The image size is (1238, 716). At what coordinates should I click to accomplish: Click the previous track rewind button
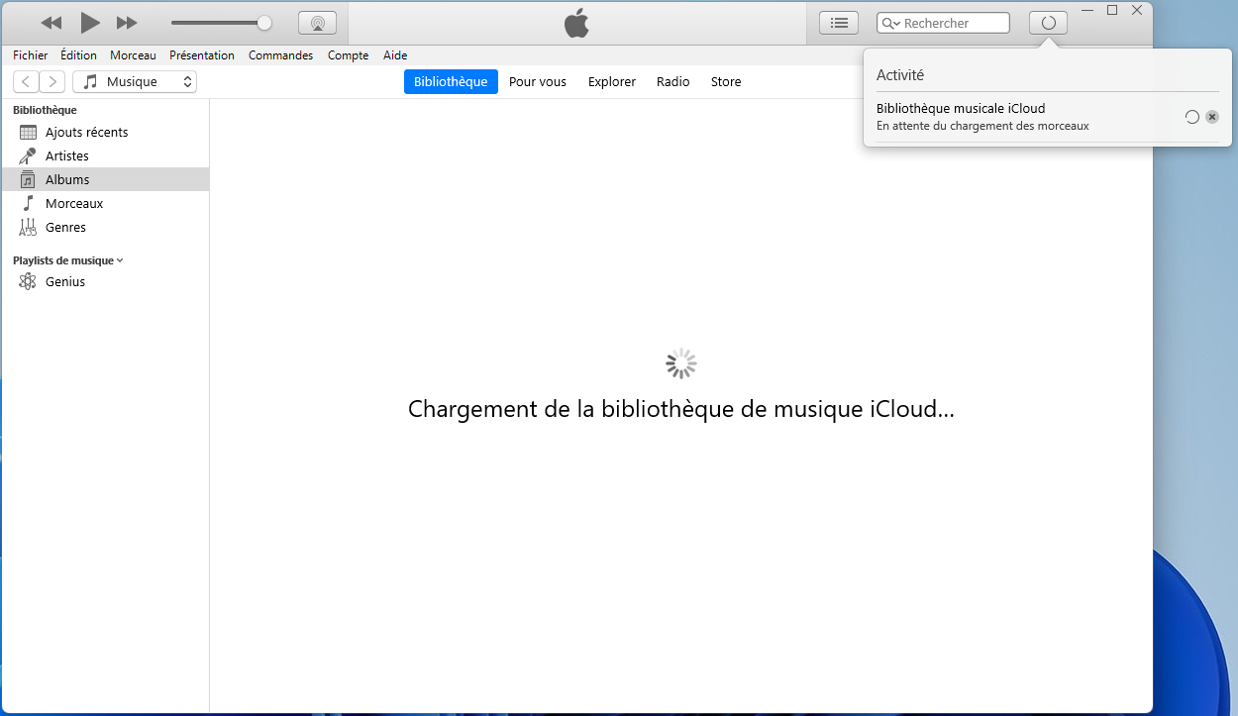[52, 23]
